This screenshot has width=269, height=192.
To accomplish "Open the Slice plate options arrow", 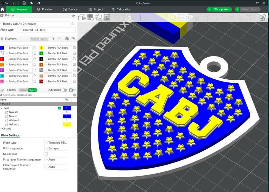I will point(209,9).
